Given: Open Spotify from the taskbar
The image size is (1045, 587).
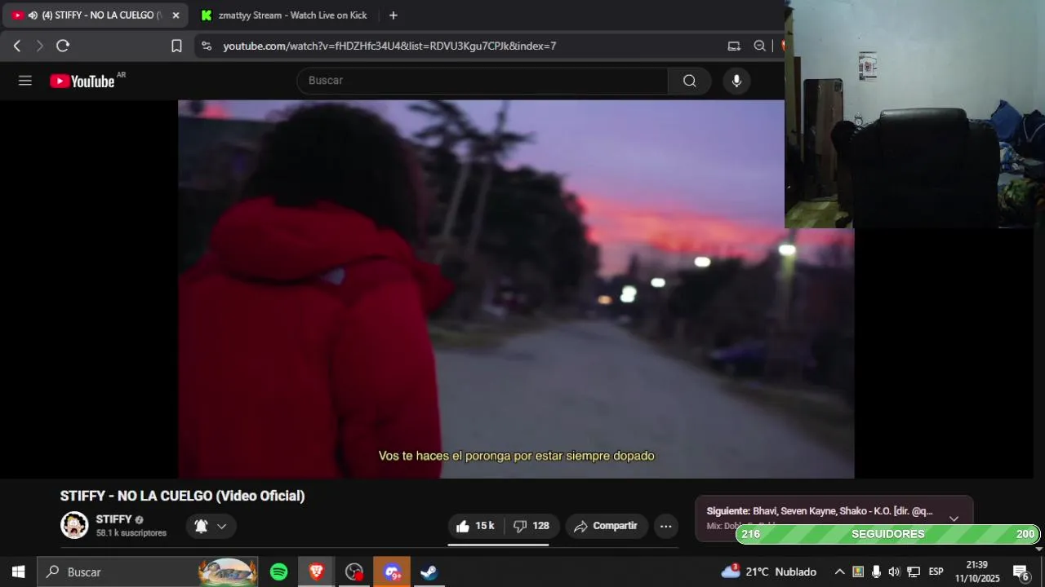Looking at the screenshot, I should coord(279,572).
